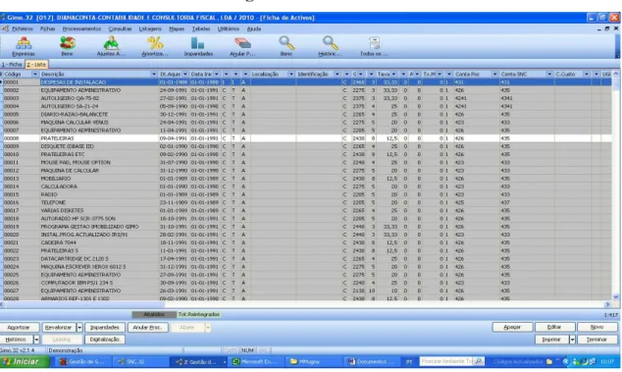This screenshot has width=622, height=372.
Task: Expand the arrow next to Imprimir button
Action: coord(572,340)
